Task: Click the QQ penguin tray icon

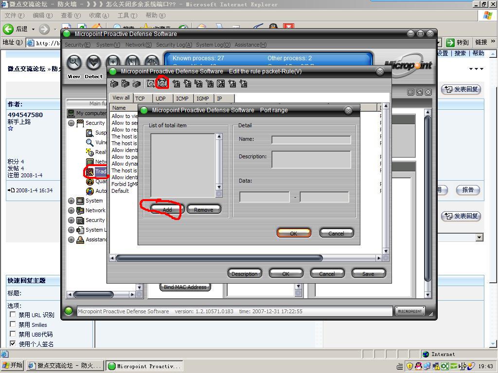Action: coord(419,366)
